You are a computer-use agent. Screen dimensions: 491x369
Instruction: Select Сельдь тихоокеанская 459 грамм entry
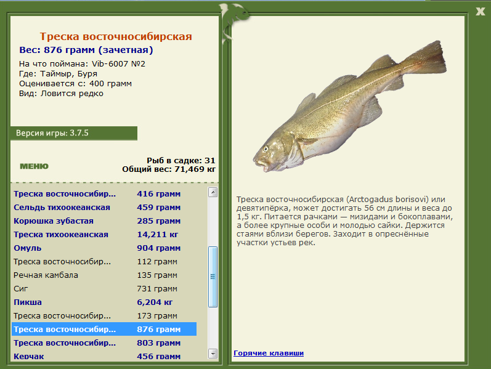click(x=104, y=208)
